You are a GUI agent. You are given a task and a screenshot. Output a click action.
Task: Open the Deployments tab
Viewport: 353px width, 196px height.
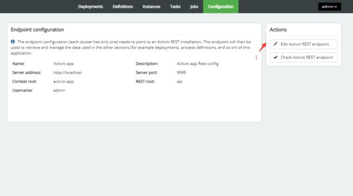(91, 6)
